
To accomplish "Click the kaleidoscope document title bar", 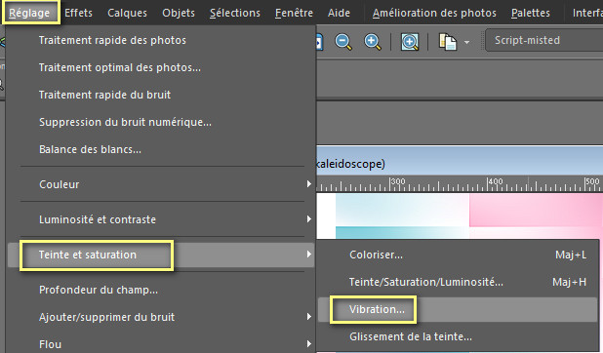I will 460,161.
